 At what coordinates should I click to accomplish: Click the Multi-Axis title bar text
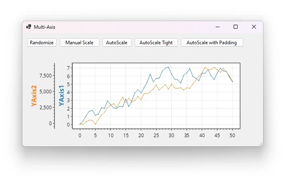pos(45,27)
